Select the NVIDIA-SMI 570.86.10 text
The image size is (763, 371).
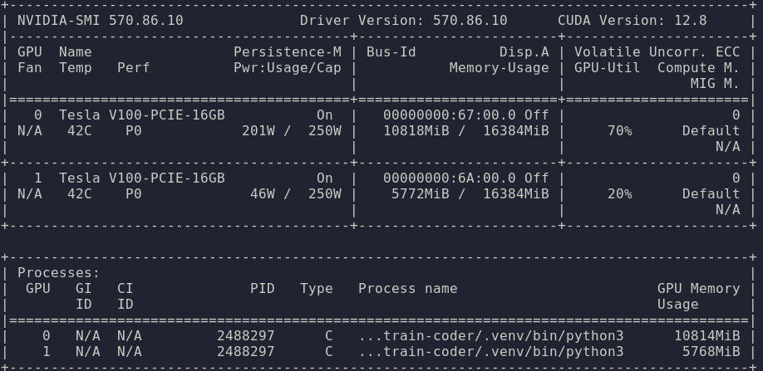click(x=101, y=21)
